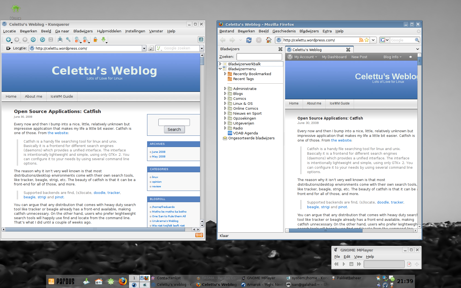The width and height of the screenshot is (461, 288).
Task: Open Firefox address bar dropdown arrow
Action: [x=373, y=40]
